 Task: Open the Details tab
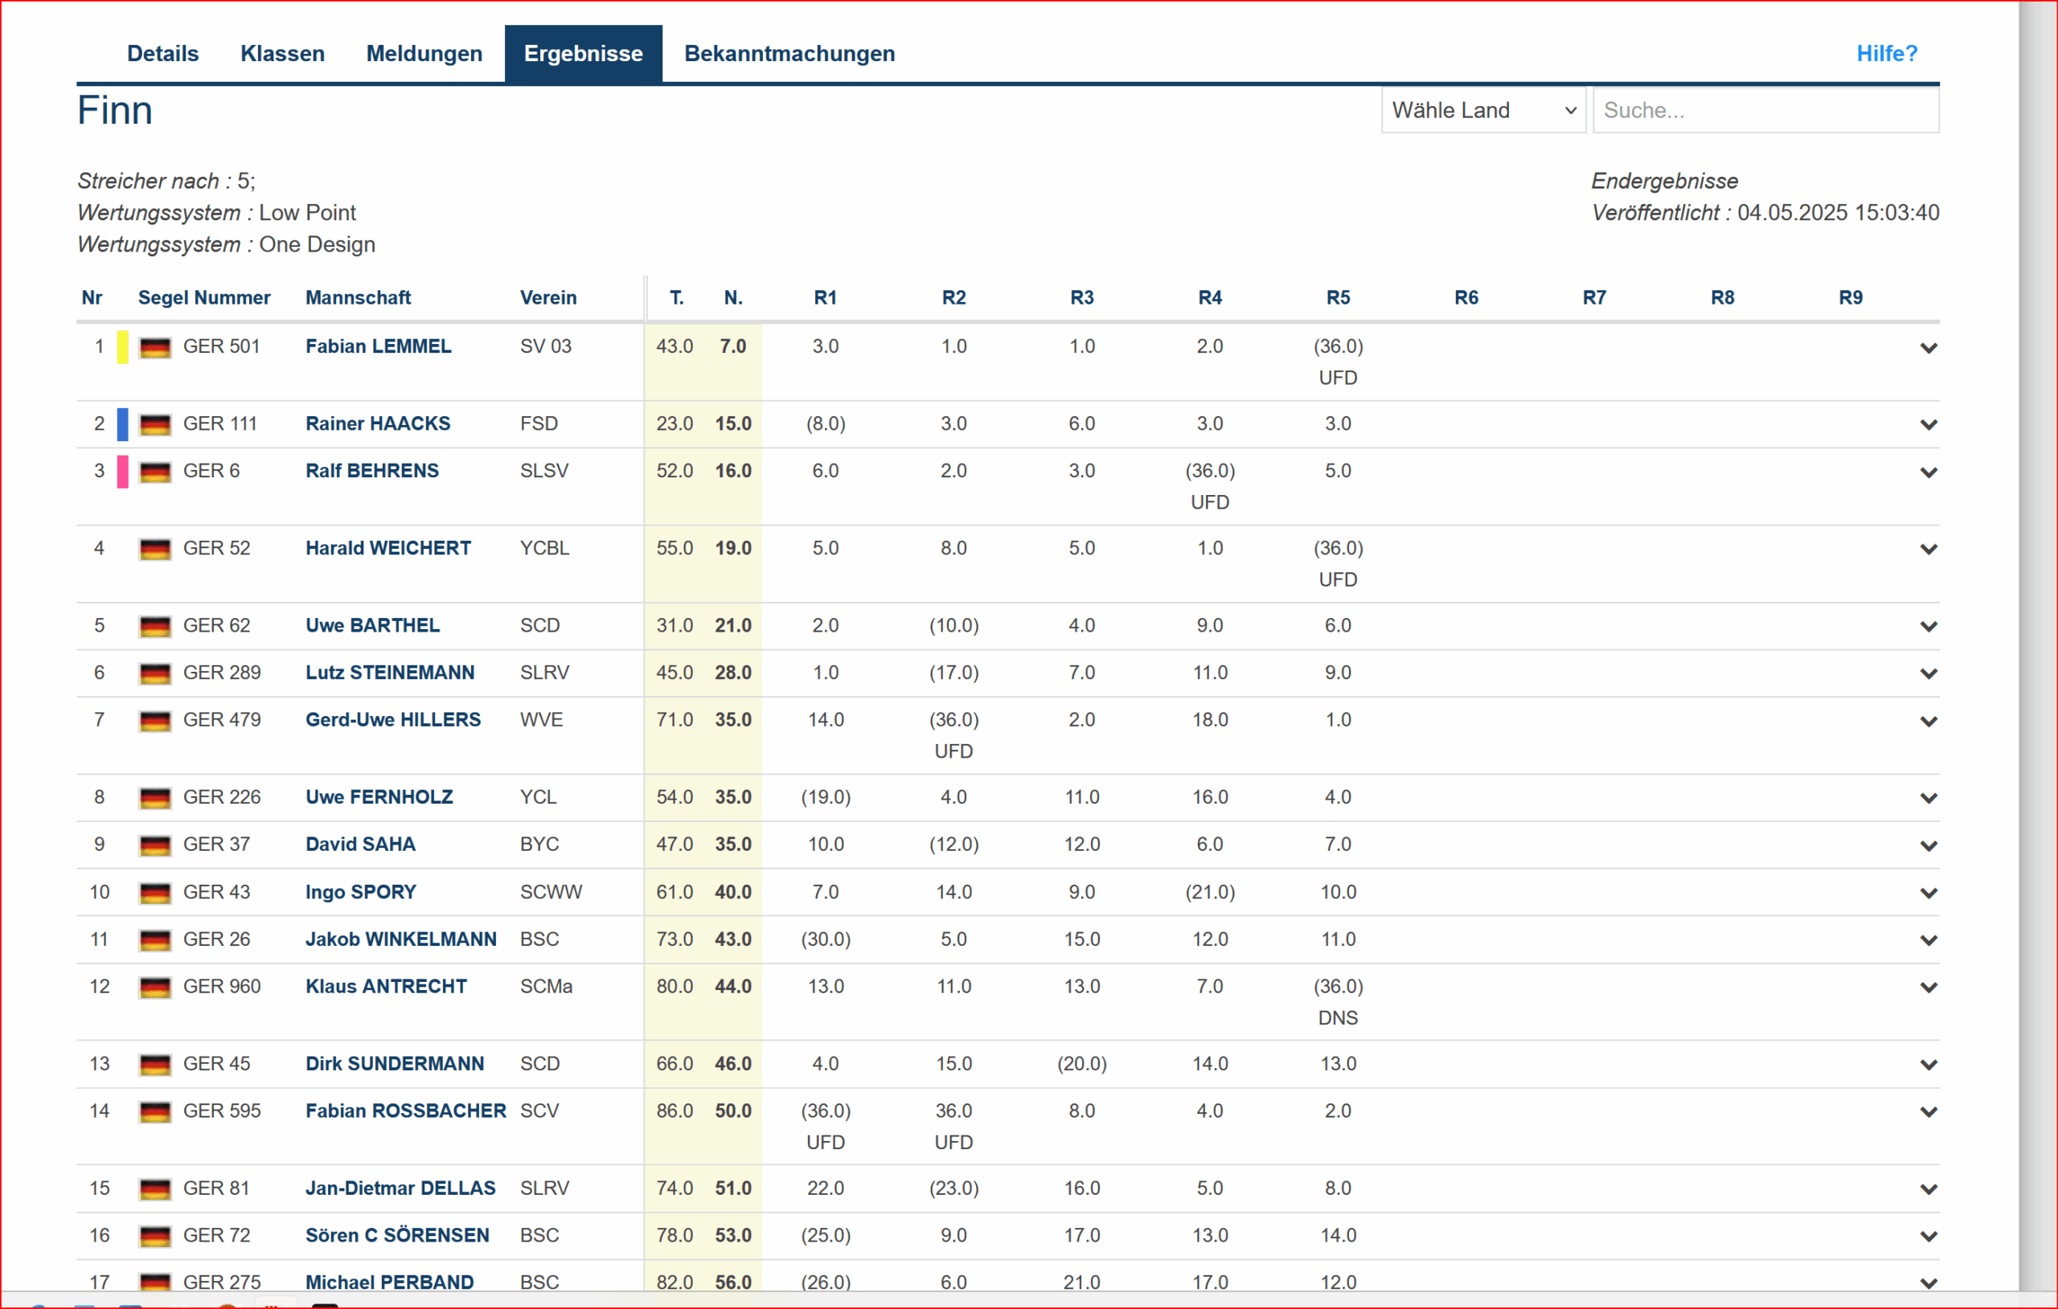(x=162, y=54)
